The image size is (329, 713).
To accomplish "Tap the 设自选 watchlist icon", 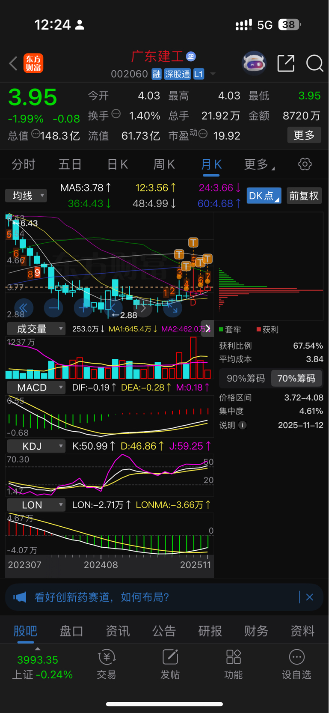I will click(x=296, y=664).
